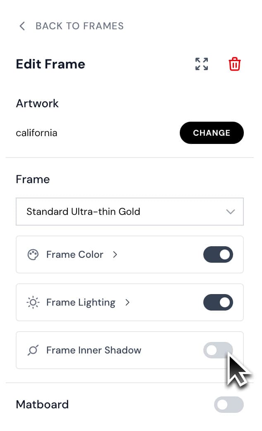Expand the Frame Lighting options chevron
The width and height of the screenshot is (262, 431).
128,302
